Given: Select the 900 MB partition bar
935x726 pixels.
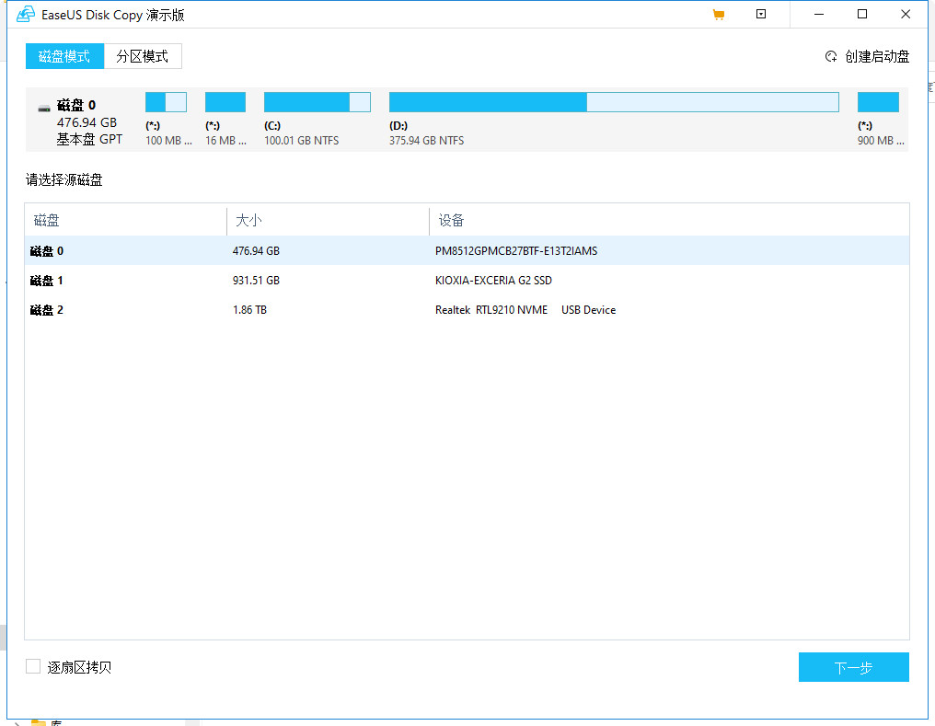Looking at the screenshot, I should coord(878,102).
